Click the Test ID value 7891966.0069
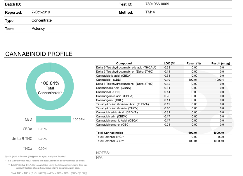 [x=157, y=4]
